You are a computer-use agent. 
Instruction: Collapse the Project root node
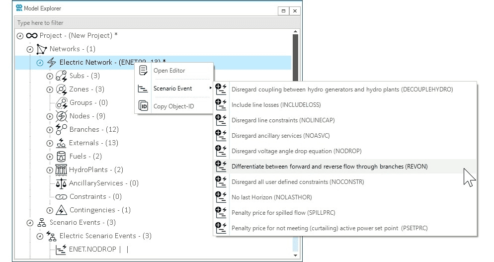pyautogui.click(x=20, y=36)
